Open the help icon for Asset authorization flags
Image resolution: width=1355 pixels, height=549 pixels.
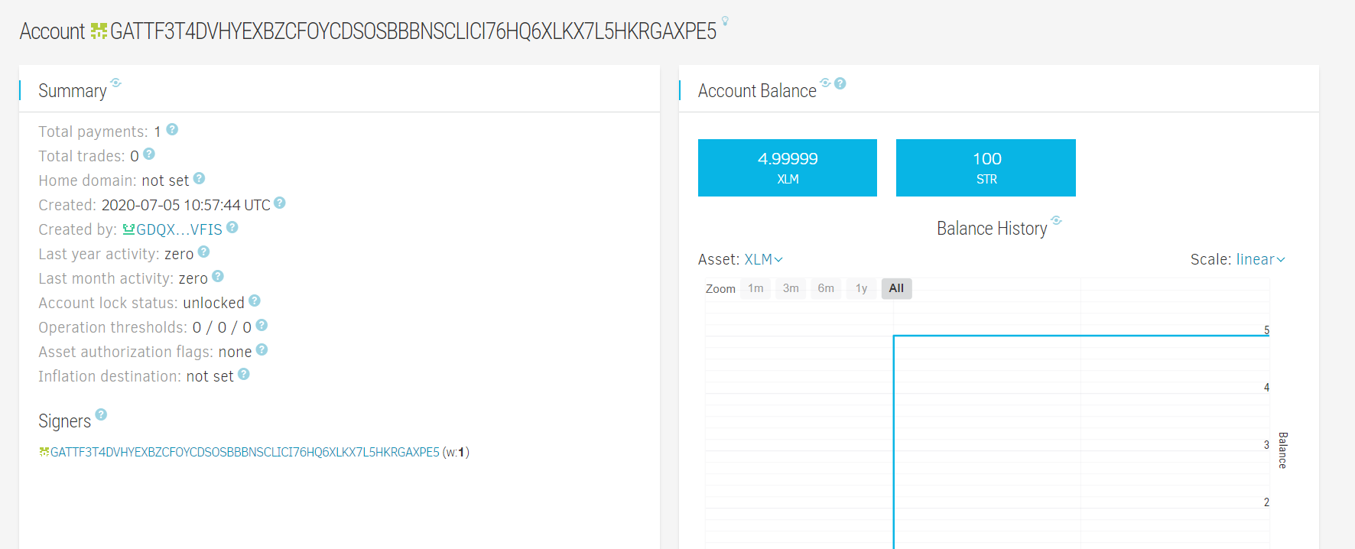click(262, 349)
